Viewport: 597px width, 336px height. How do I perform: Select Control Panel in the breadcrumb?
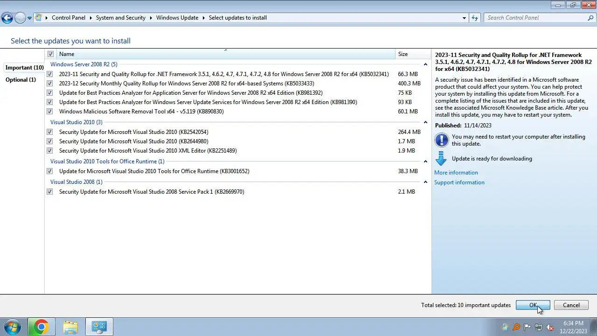point(69,18)
